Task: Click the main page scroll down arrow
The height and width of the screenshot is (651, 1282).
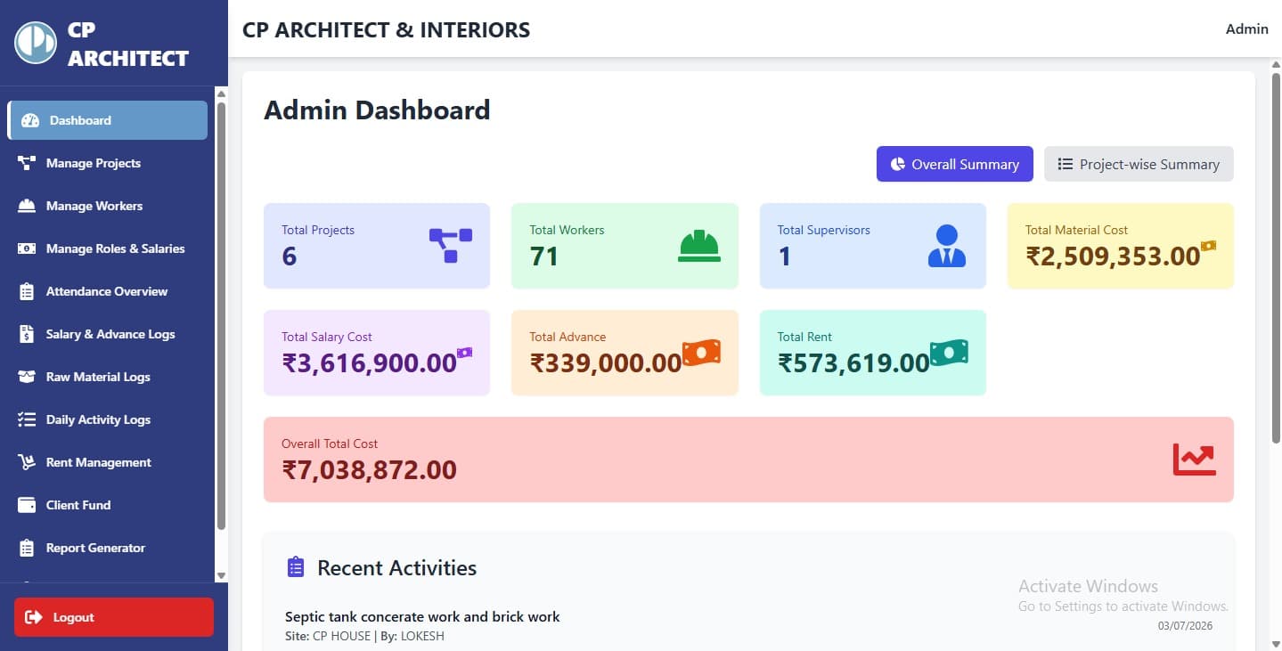Action: [1276, 644]
